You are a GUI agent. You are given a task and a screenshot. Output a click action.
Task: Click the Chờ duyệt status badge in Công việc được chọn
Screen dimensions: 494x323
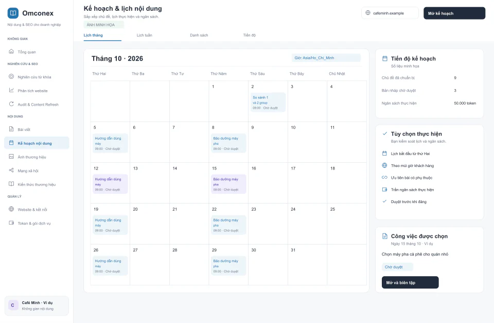(x=397, y=267)
